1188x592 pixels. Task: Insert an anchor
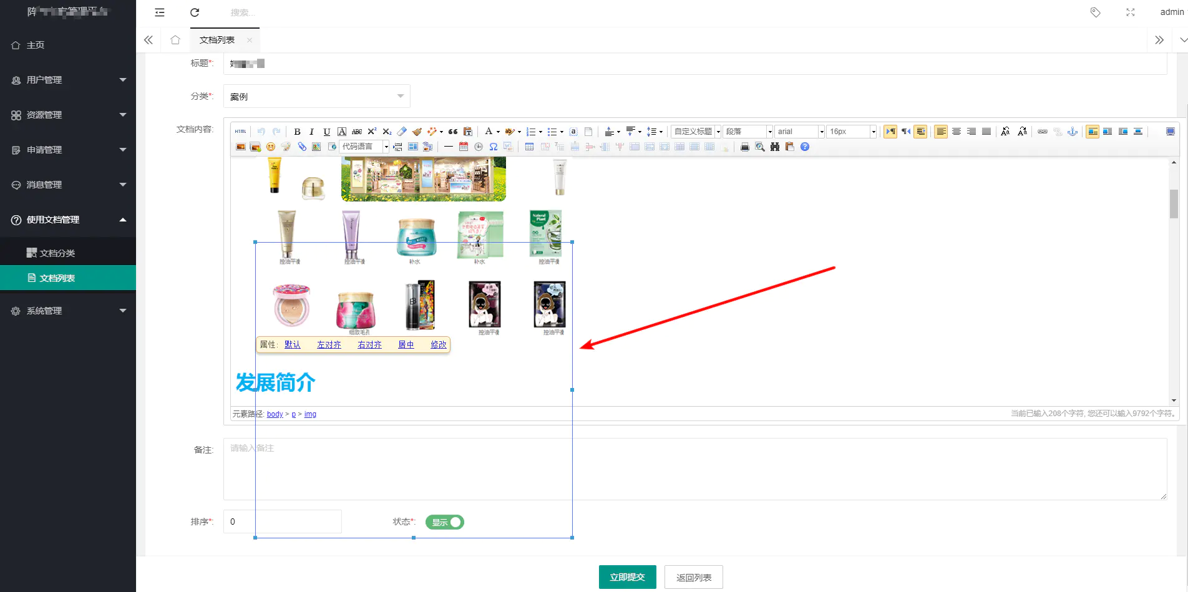[x=1073, y=132]
